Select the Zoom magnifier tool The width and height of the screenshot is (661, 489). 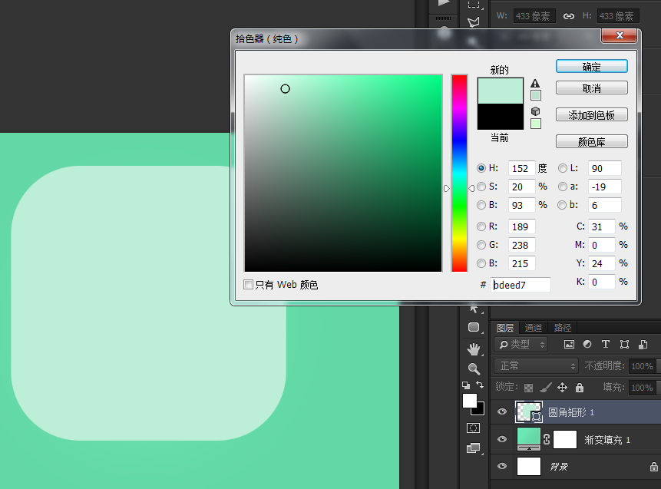point(474,368)
